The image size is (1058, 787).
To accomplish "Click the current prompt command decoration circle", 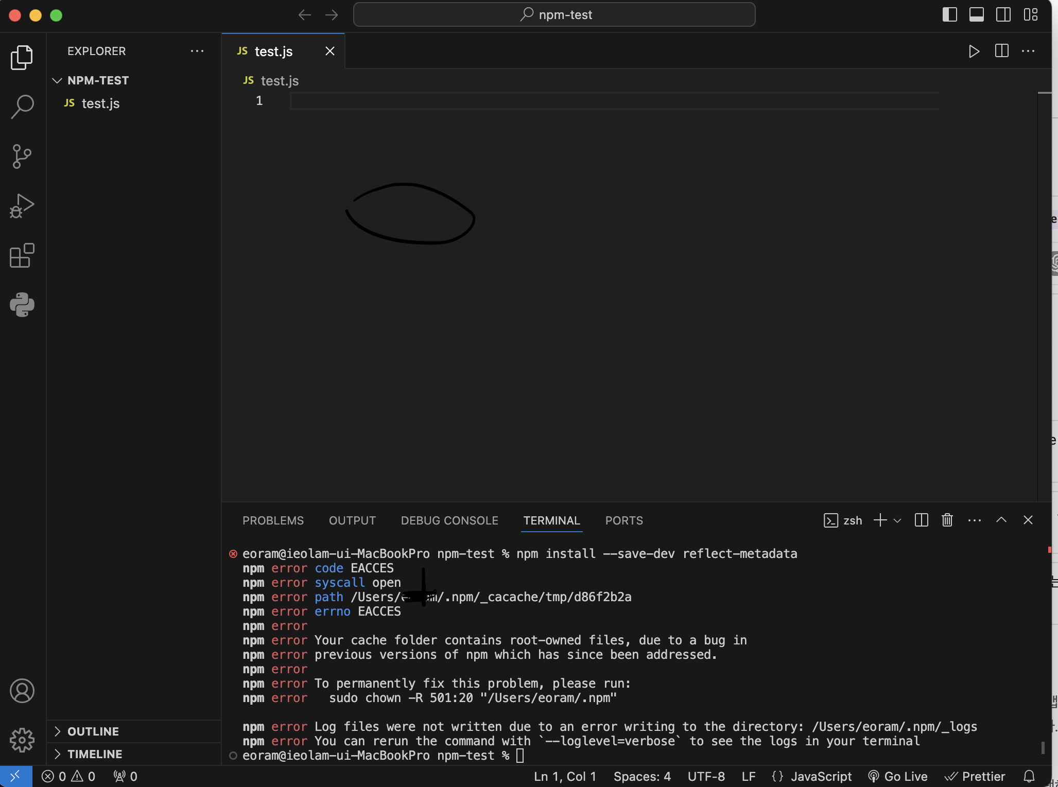I will (233, 756).
